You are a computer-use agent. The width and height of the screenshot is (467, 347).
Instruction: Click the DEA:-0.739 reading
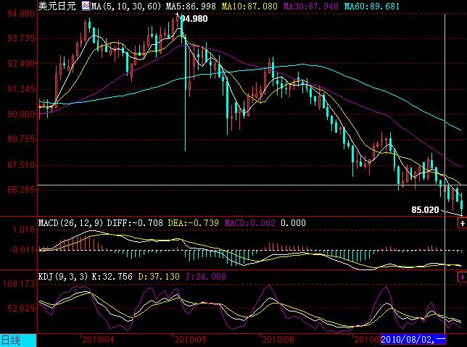[194, 223]
